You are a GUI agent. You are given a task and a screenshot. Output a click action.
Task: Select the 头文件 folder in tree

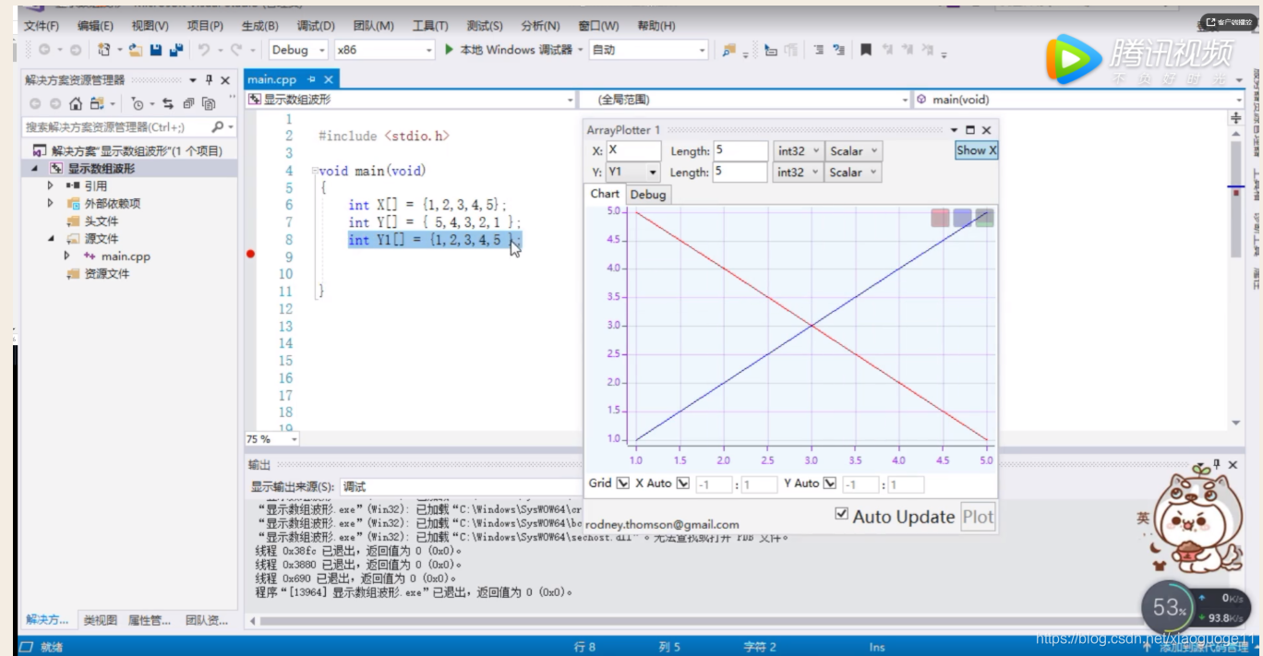102,221
